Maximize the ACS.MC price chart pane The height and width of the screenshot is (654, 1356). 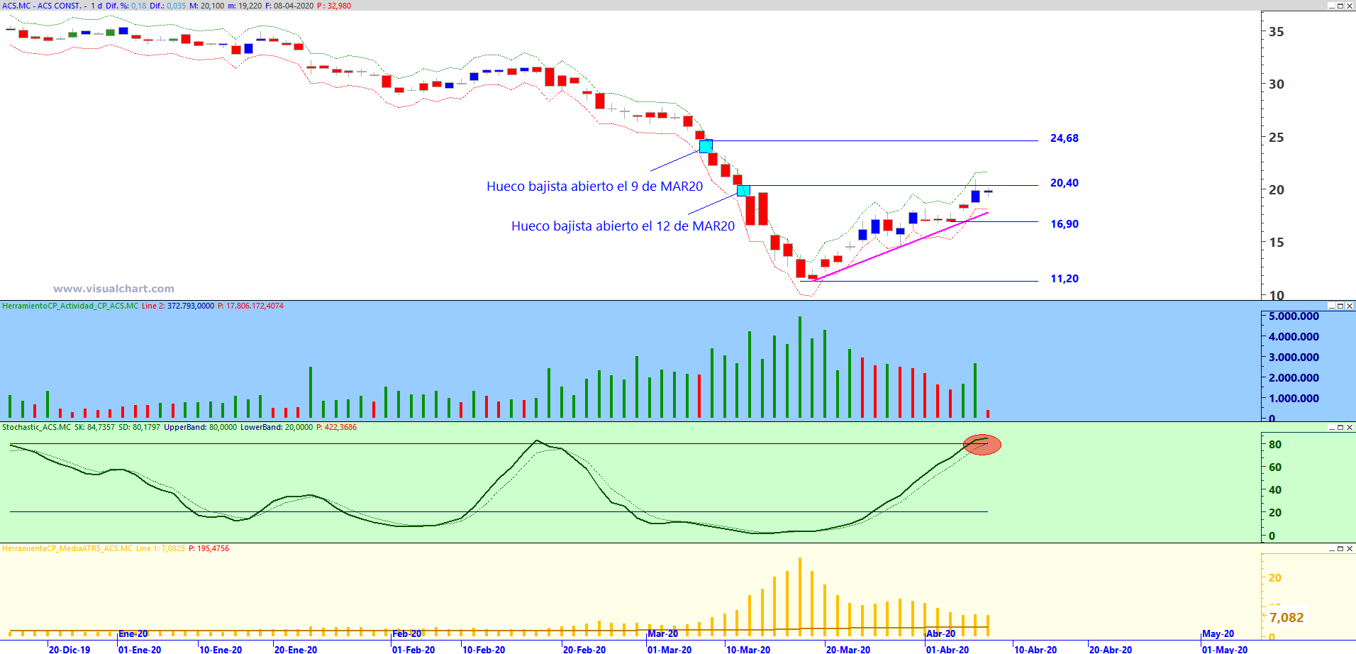coord(1340,6)
